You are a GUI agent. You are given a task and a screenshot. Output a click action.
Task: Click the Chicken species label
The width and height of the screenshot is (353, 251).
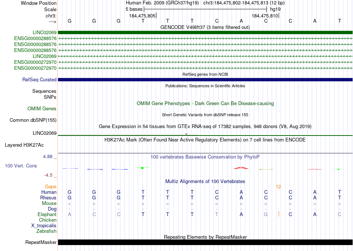(x=48, y=220)
